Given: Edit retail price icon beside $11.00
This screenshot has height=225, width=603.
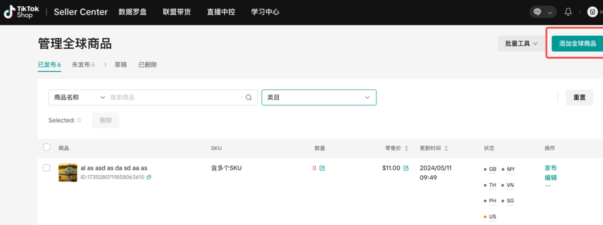Looking at the screenshot, I should (x=406, y=168).
